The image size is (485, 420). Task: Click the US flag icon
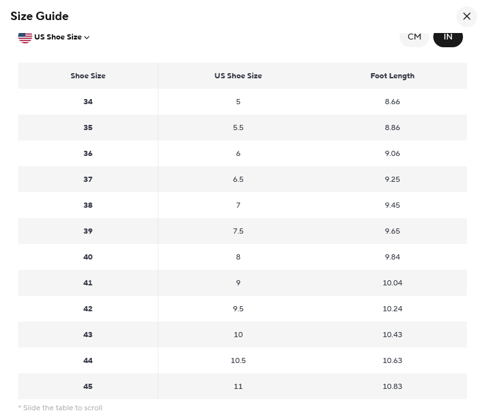(x=25, y=38)
